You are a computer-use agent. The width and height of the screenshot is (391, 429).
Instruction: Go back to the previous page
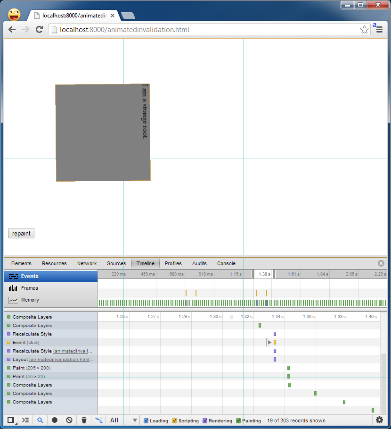pyautogui.click(x=12, y=30)
